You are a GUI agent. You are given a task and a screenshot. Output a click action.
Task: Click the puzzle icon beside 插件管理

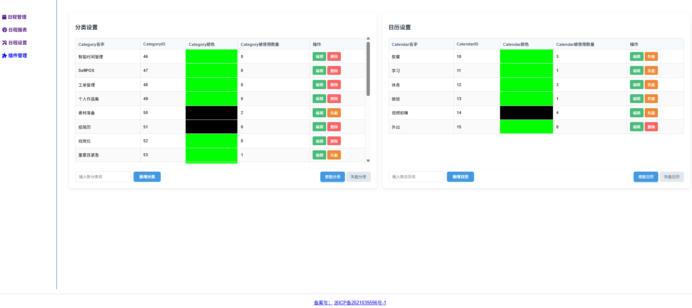(x=4, y=55)
